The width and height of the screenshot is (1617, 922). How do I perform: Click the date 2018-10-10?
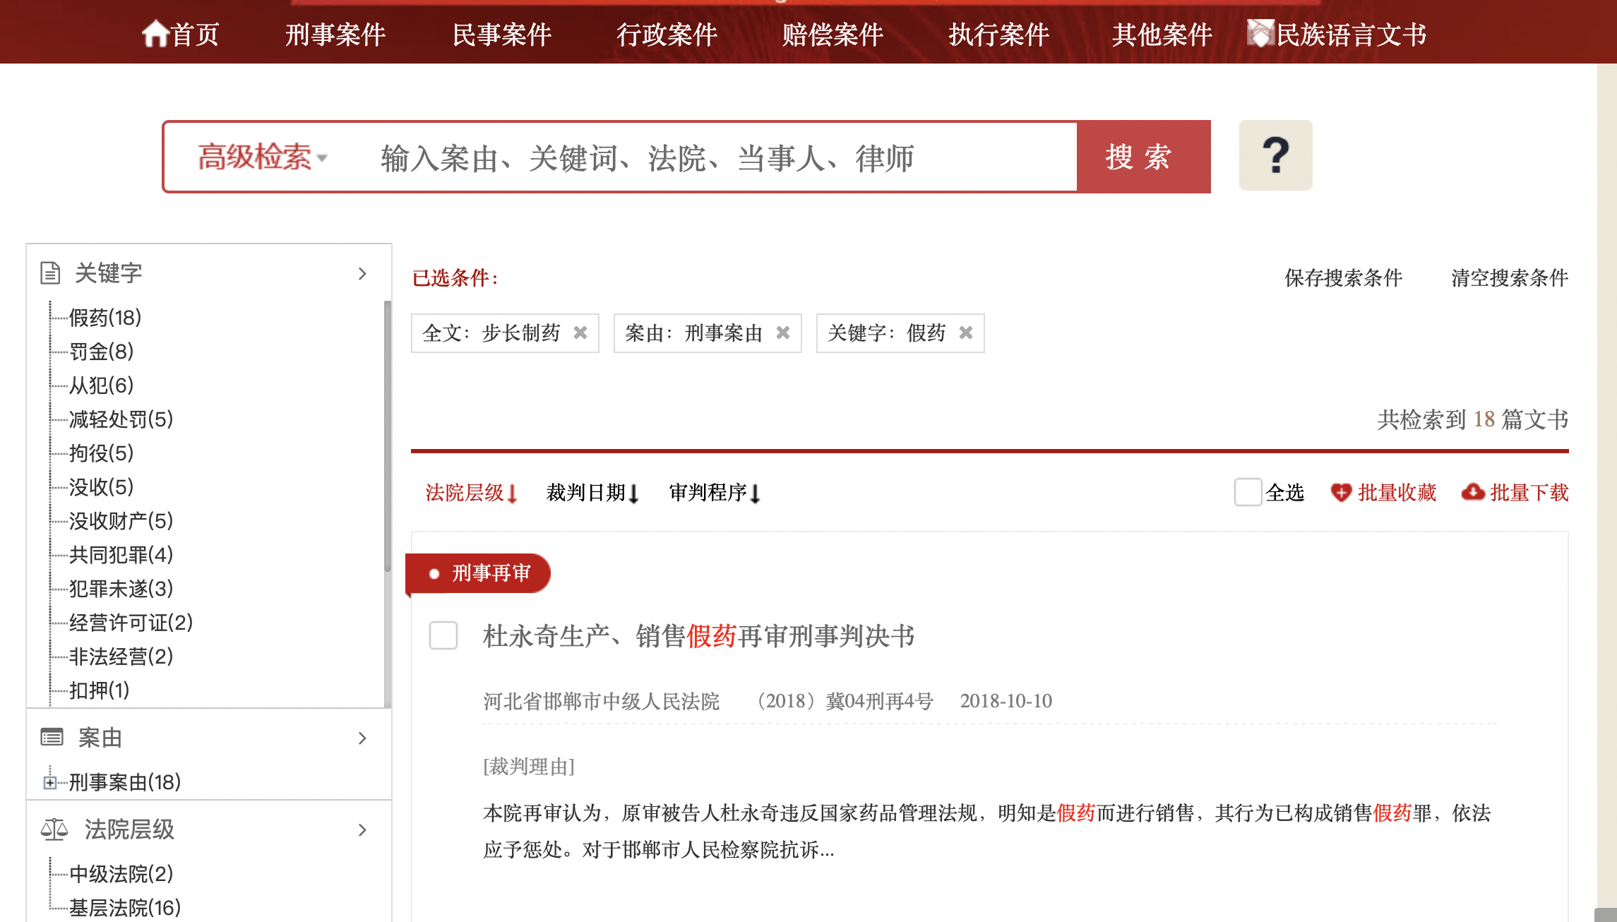(x=1006, y=700)
